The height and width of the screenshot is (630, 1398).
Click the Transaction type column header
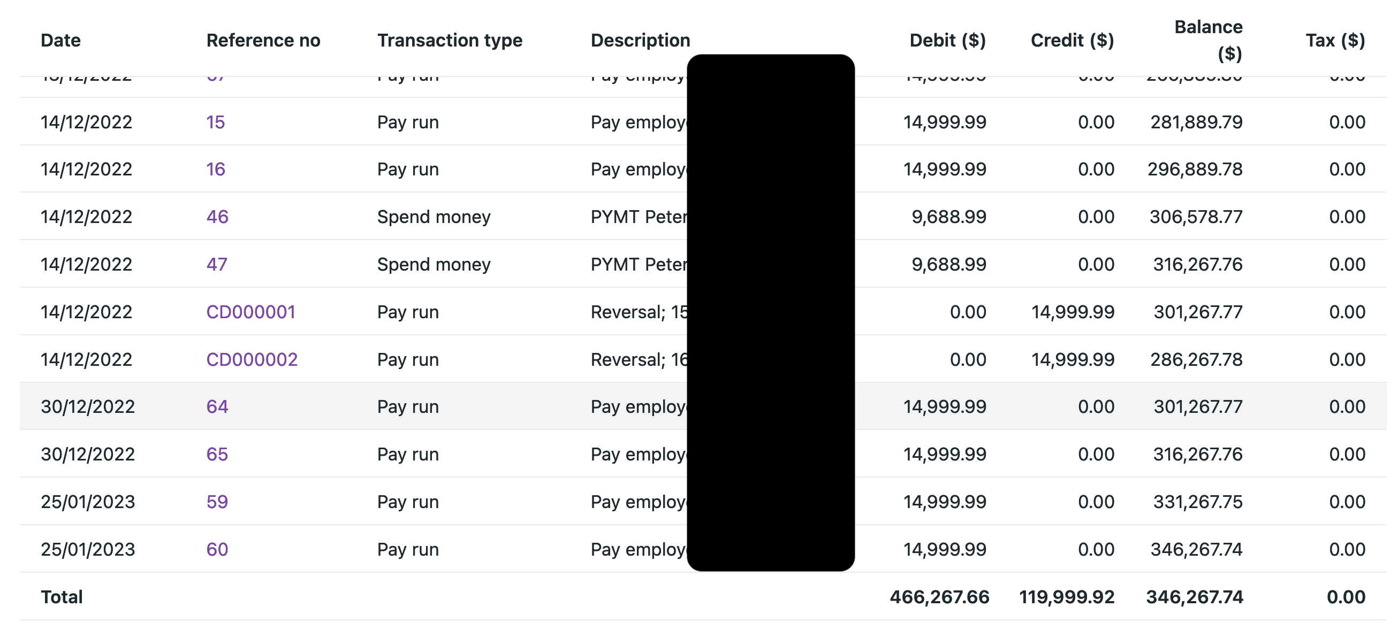coord(450,40)
